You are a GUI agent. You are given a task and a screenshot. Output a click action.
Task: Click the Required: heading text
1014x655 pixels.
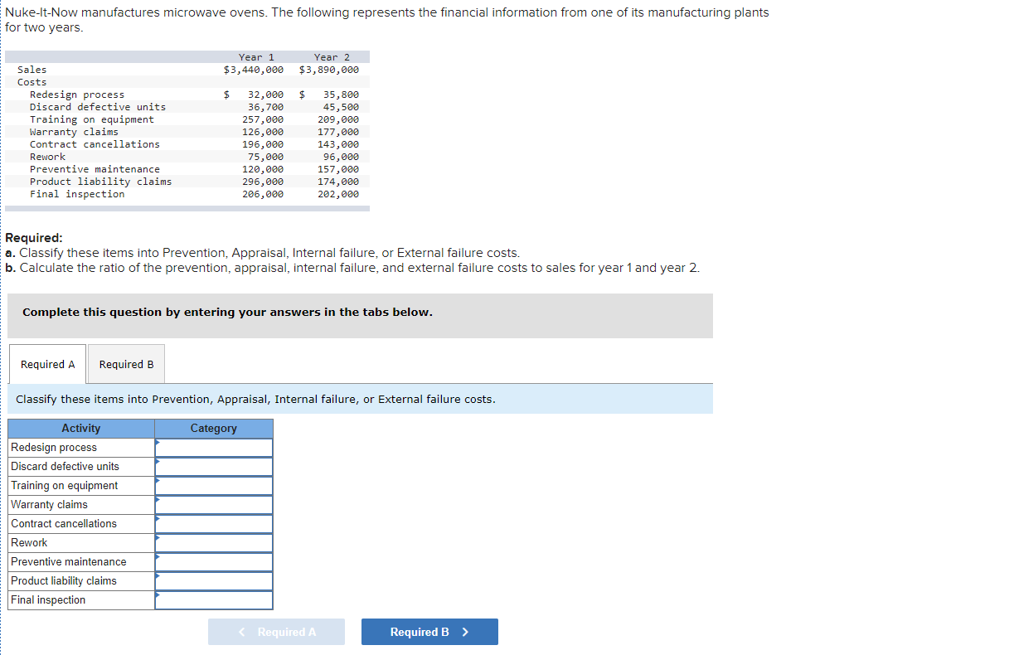click(33, 238)
